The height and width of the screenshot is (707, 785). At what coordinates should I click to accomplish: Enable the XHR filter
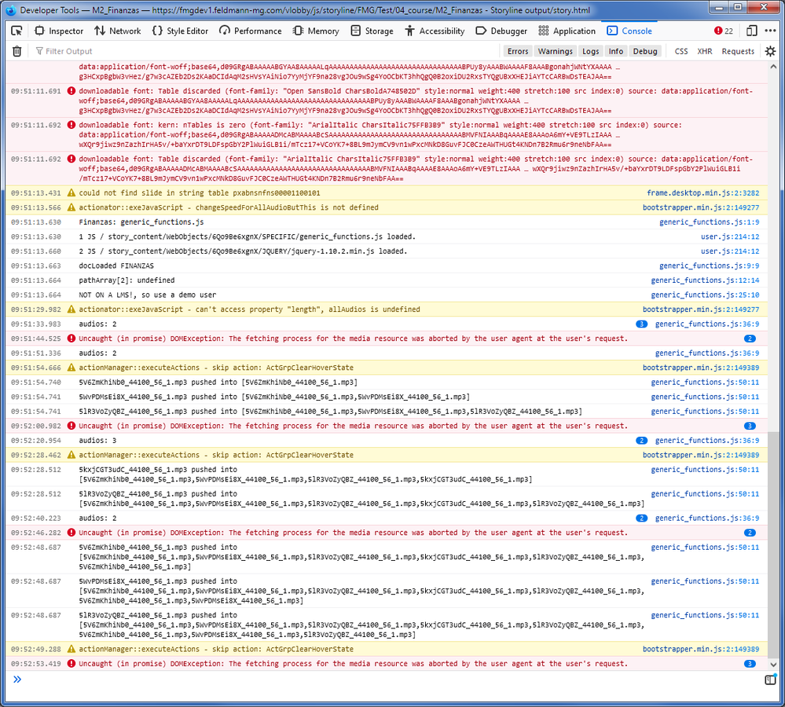[x=704, y=51]
